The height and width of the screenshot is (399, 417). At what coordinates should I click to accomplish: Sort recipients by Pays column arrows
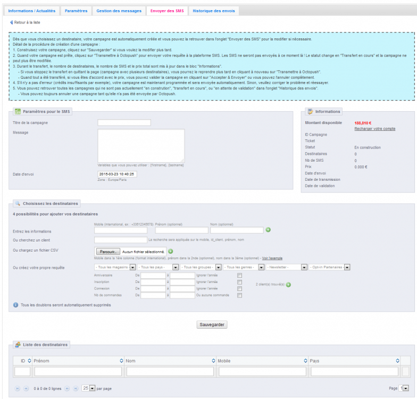(398, 361)
